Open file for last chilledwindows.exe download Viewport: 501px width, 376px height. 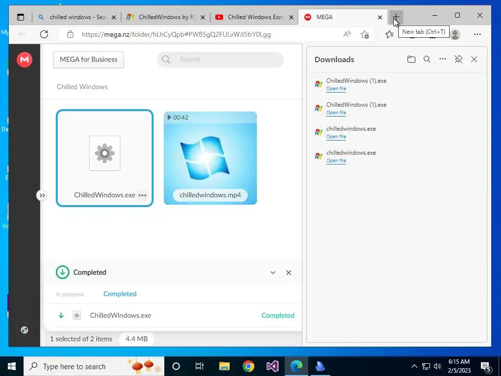click(x=336, y=161)
